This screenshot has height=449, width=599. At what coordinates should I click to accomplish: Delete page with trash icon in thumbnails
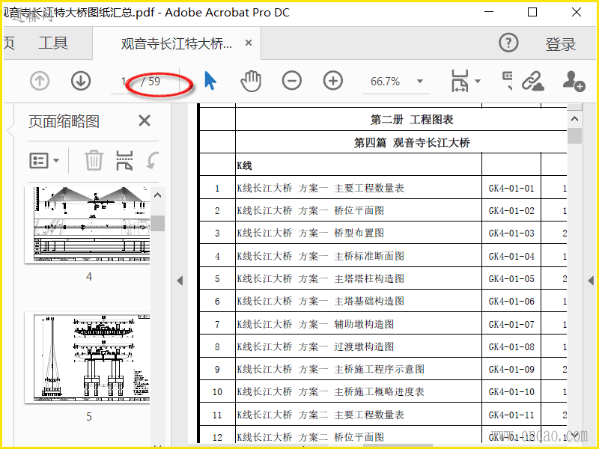[x=94, y=160]
